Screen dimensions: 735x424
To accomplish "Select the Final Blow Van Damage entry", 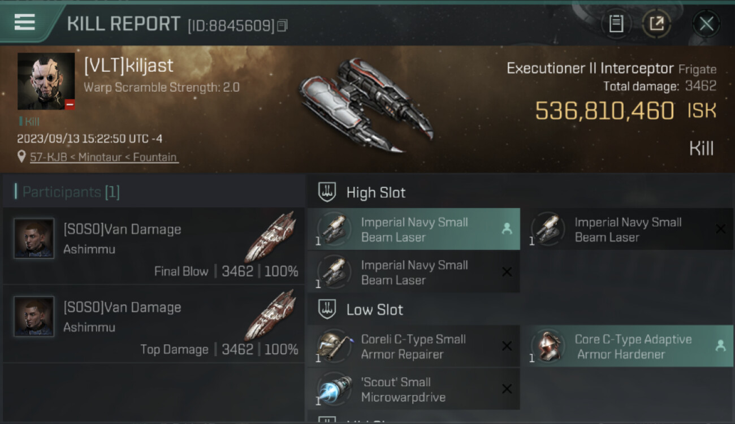I will tap(154, 245).
